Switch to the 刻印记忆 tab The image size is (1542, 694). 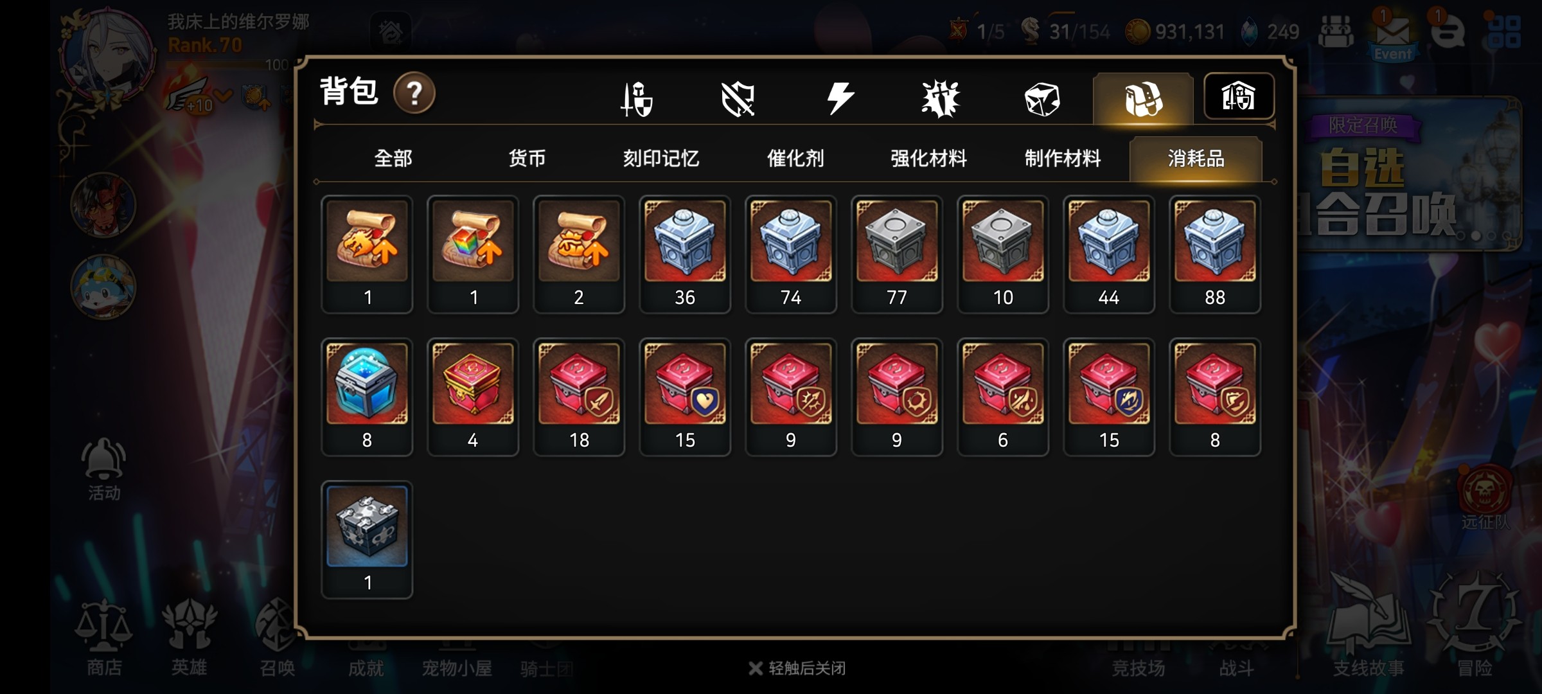(x=661, y=158)
